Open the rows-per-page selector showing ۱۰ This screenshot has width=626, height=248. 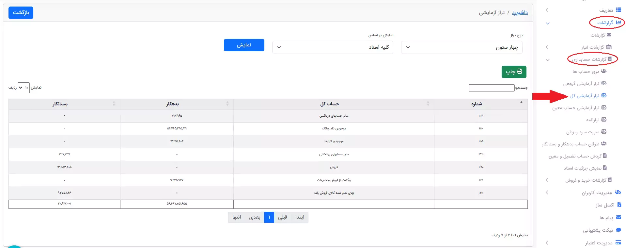(24, 88)
